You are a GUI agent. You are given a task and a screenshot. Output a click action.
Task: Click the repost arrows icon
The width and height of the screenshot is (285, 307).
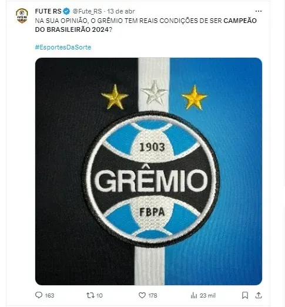point(90,295)
